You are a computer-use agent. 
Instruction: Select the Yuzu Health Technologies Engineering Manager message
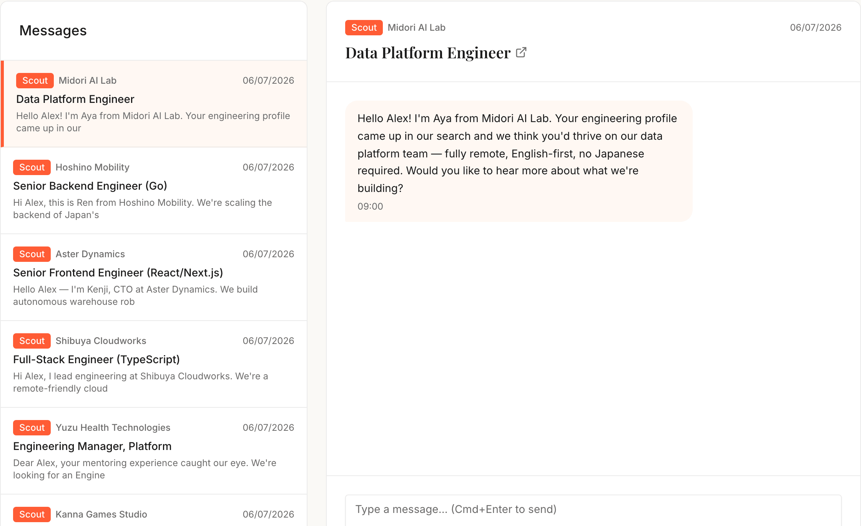154,451
